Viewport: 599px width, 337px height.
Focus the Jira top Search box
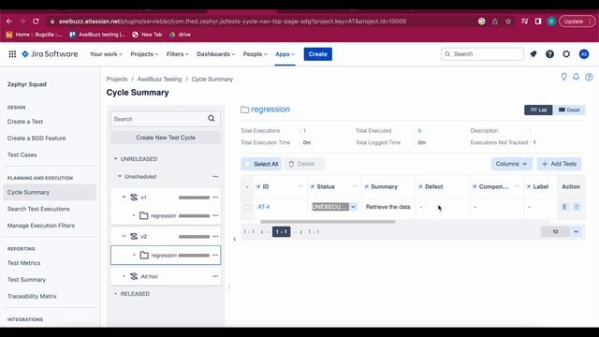click(x=482, y=54)
